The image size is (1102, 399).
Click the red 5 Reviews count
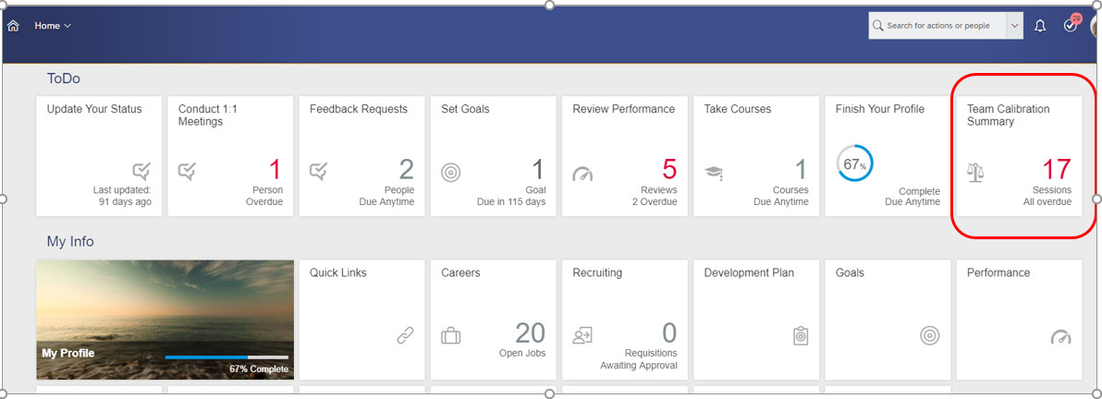coord(669,170)
